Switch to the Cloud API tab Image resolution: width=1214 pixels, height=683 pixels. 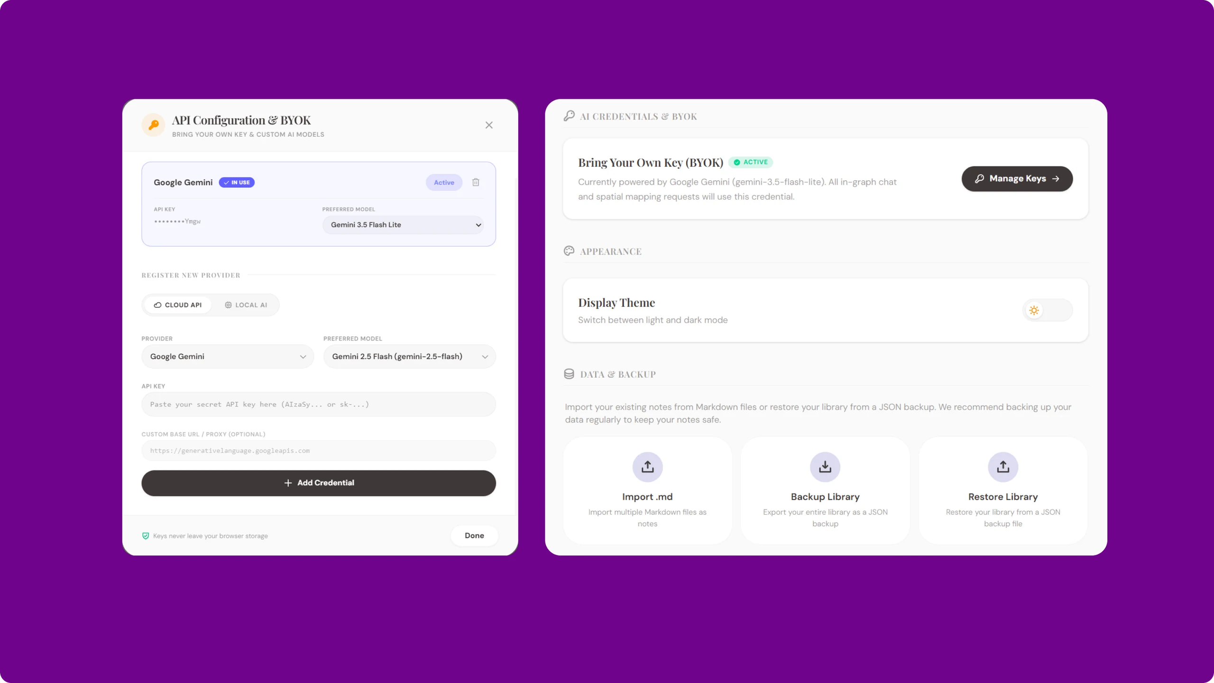(178, 305)
